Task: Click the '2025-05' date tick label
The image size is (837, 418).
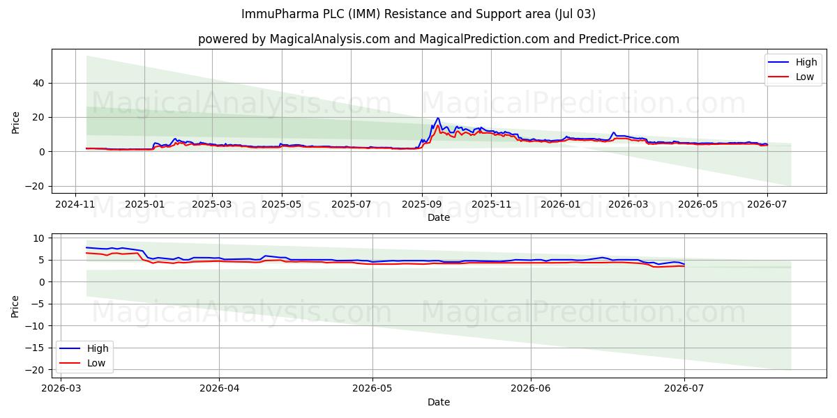Action: pos(282,204)
